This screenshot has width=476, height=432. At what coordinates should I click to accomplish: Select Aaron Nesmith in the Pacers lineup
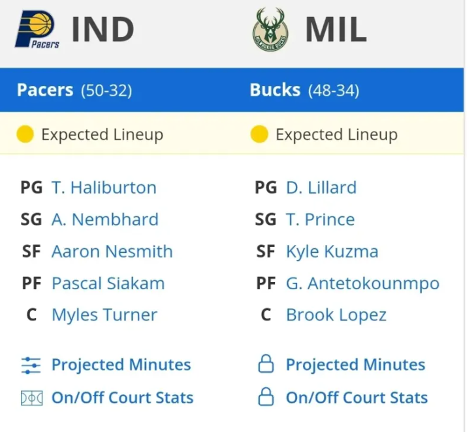(x=112, y=252)
